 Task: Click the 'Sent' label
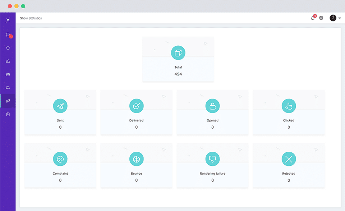coord(60,120)
